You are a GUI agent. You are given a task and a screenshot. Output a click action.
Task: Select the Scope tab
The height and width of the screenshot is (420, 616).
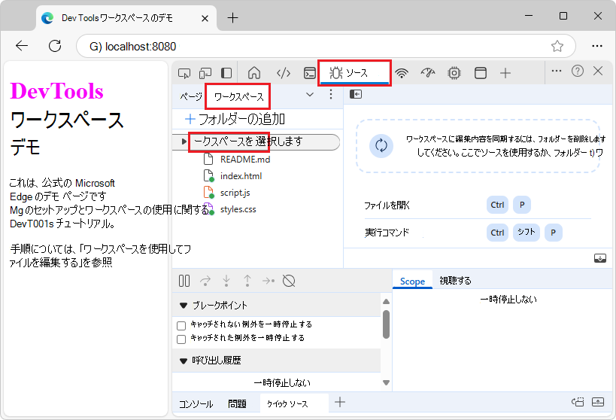tap(412, 281)
